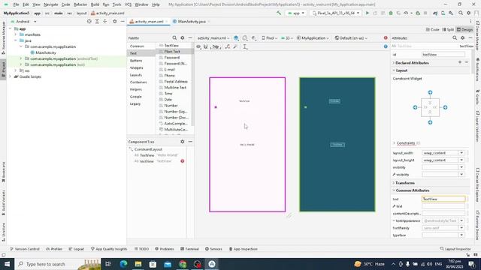This screenshot has height=270, width=481.
Task: Open the File menu
Action: (16, 4)
